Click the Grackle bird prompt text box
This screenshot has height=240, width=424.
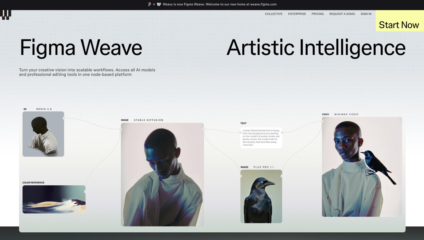pos(261,137)
